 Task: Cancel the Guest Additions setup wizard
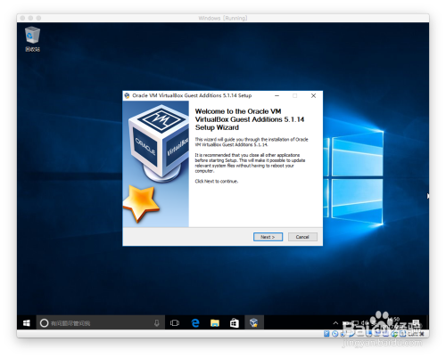coord(302,237)
